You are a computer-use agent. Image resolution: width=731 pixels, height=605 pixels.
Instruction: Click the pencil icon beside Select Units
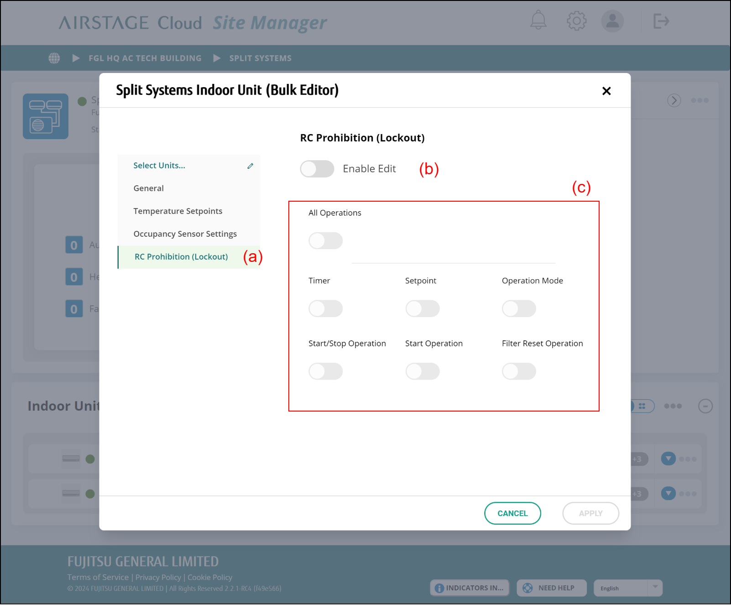250,166
